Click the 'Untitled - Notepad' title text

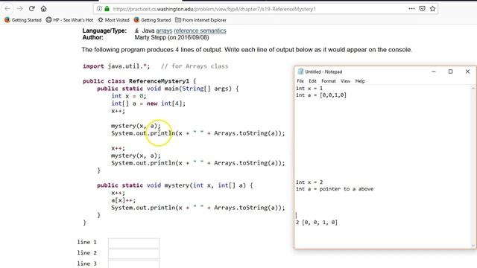click(x=323, y=71)
